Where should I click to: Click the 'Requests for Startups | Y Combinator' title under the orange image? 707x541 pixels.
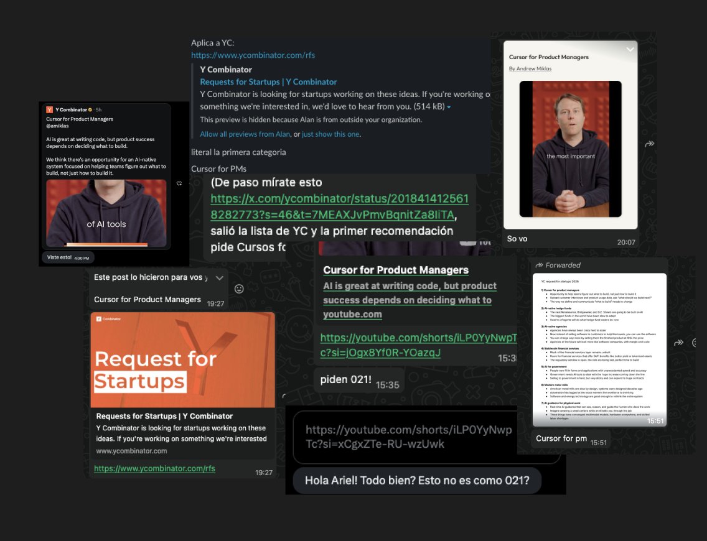pyautogui.click(x=164, y=416)
